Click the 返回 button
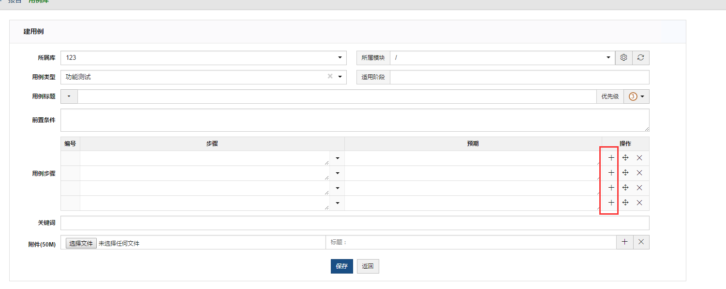 [368, 266]
